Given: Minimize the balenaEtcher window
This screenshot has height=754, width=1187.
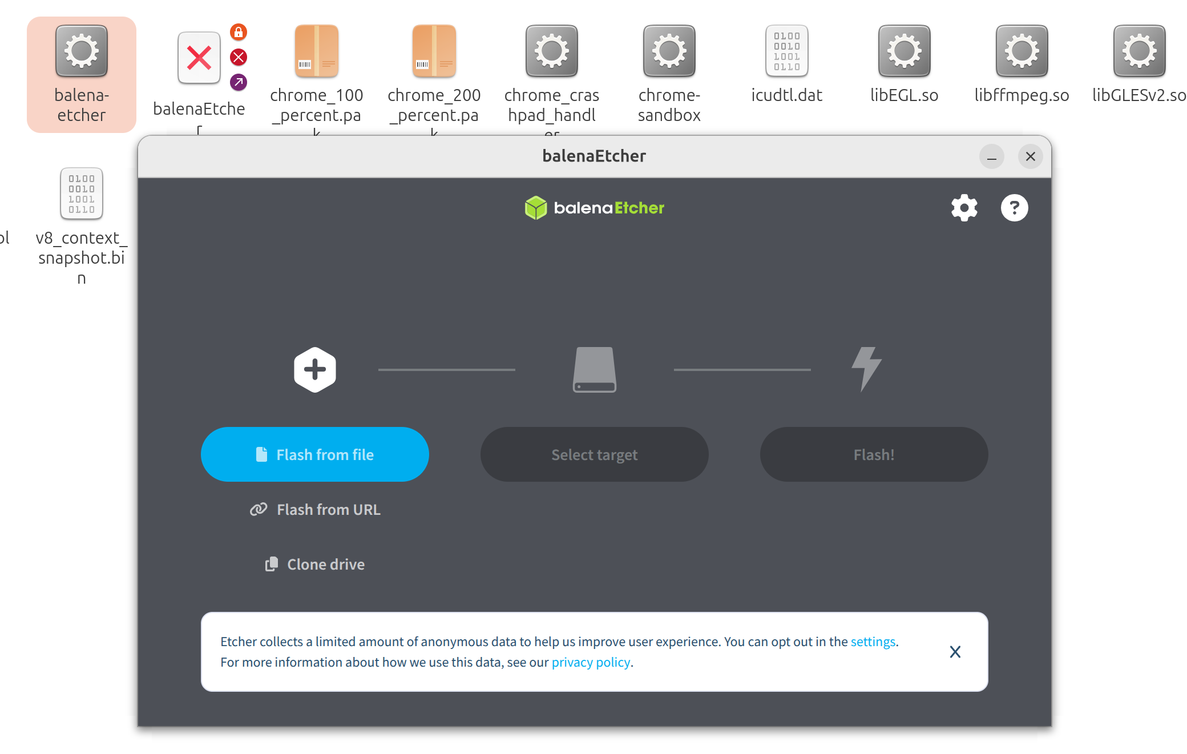Looking at the screenshot, I should (x=992, y=156).
